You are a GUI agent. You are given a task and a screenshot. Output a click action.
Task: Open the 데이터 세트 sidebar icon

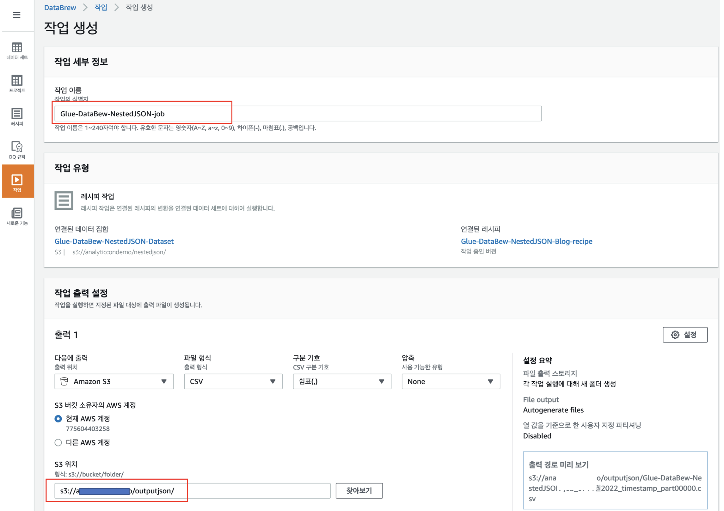pos(17,51)
